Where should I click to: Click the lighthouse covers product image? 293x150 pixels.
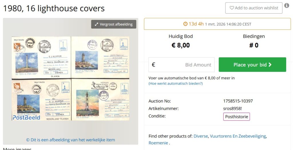tap(70, 78)
